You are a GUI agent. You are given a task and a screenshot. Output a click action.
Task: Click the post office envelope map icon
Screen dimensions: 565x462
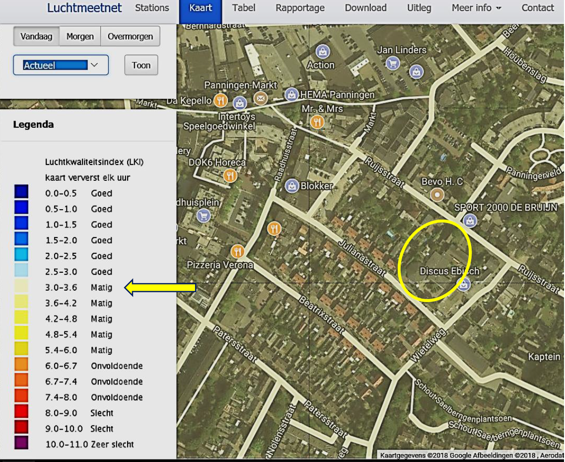(261, 98)
